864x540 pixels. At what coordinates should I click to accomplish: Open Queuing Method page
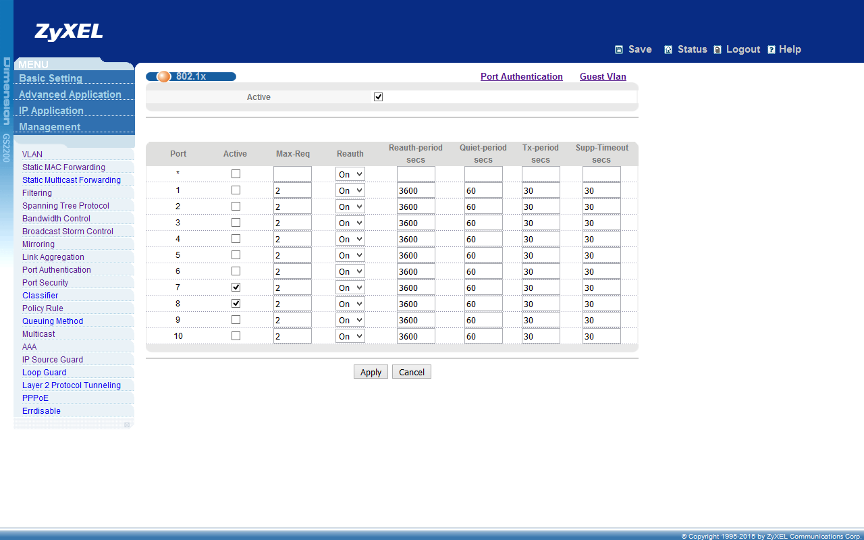click(53, 321)
